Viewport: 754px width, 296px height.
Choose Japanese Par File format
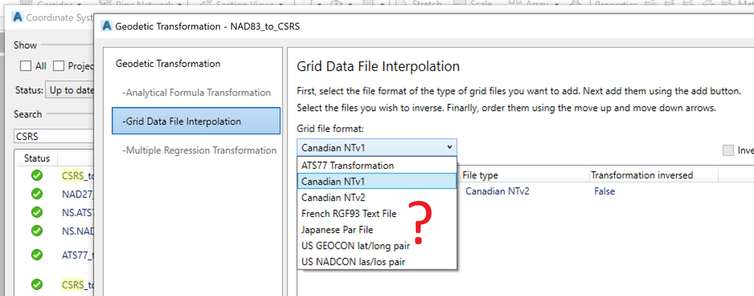click(x=377, y=230)
